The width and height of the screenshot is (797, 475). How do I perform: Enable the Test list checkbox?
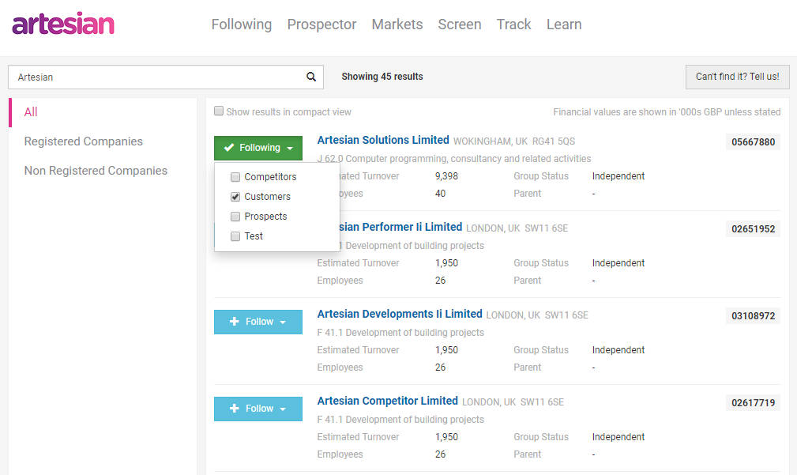coord(235,236)
